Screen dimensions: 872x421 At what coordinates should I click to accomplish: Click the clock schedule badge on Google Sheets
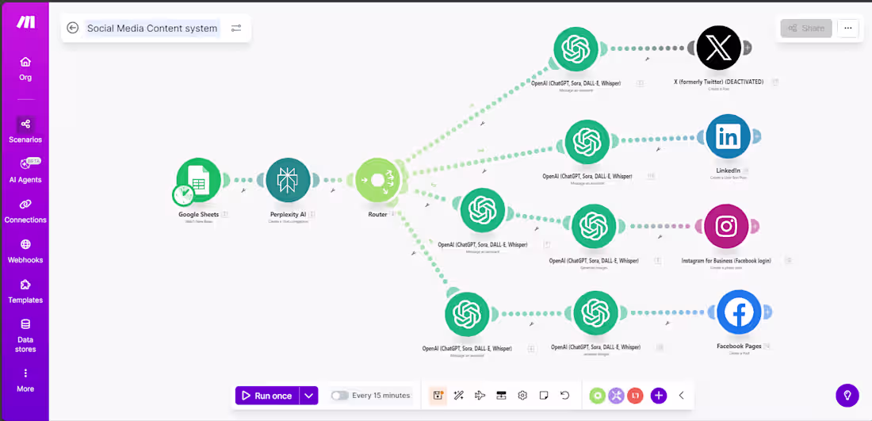click(183, 195)
